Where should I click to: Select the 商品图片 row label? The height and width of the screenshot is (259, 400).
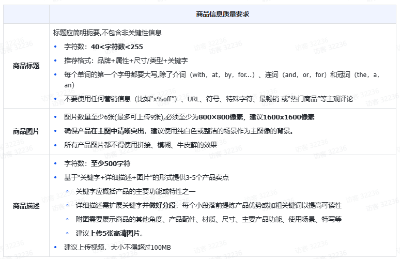pos(26,131)
